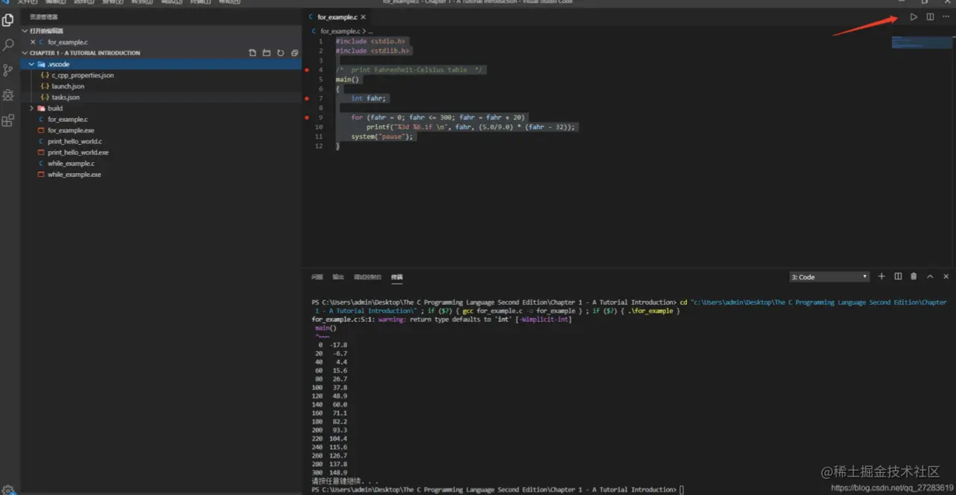The height and width of the screenshot is (495, 956).
Task: Maximize the panel with the chevron-up icon
Action: (930, 276)
